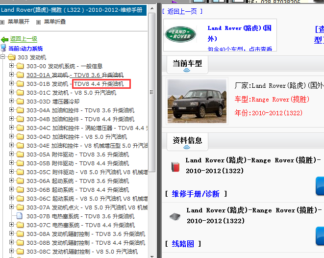Click Land Rover (路虎)(国外) brand link

(x=240, y=33)
